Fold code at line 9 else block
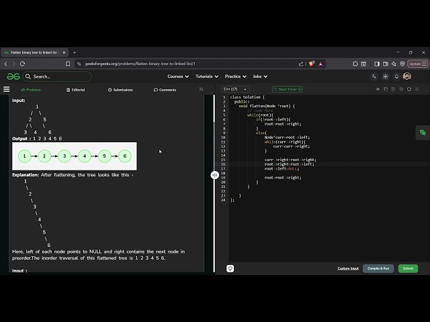Screen dimensions: 430x322 [x=227, y=133]
